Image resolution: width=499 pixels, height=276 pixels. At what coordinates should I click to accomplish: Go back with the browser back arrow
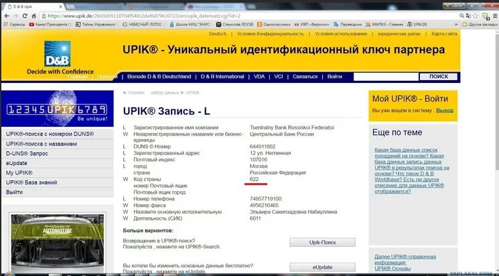[x=7, y=16]
